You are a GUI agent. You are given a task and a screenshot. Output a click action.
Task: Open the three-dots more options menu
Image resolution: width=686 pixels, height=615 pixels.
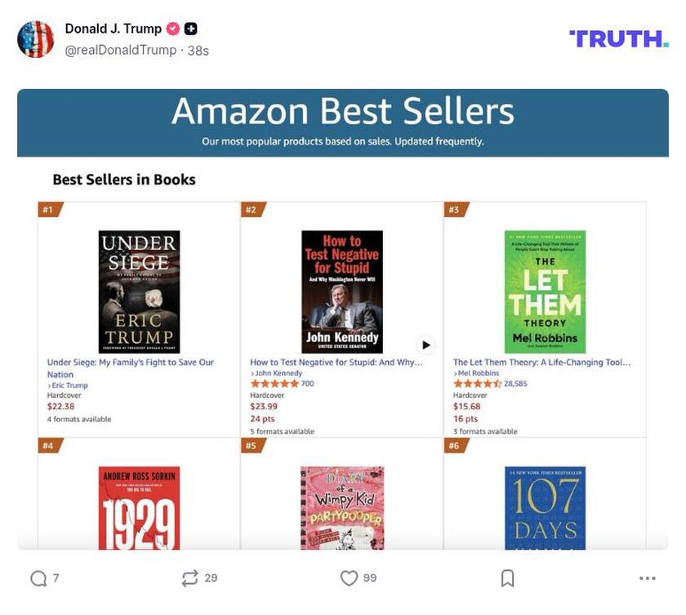coord(648,578)
